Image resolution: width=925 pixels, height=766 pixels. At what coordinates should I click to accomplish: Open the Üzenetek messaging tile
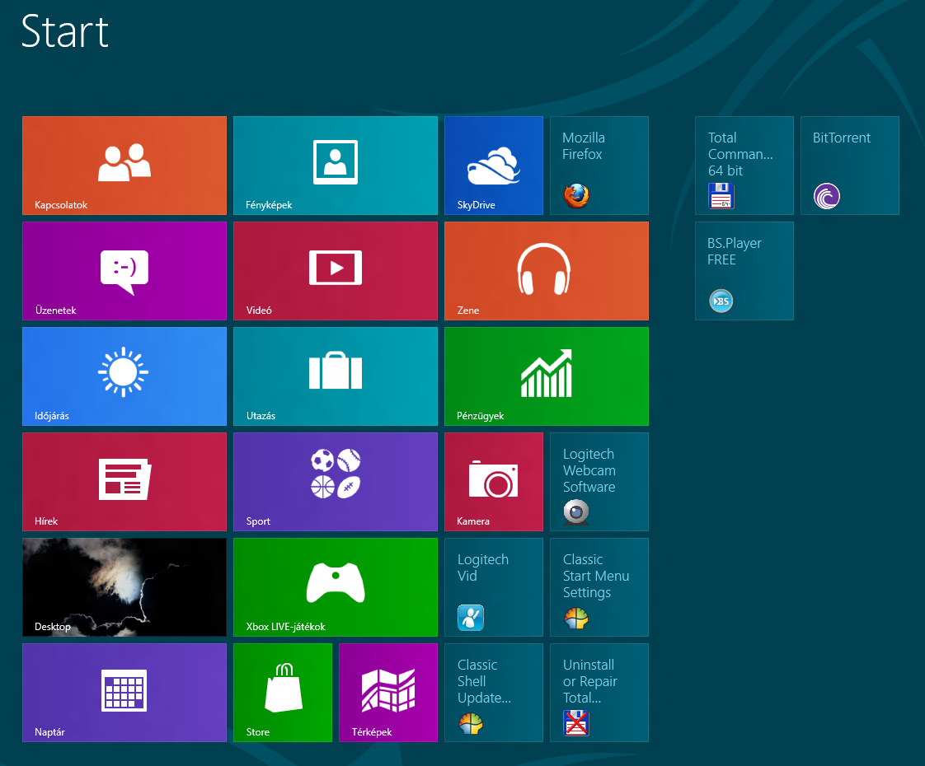pos(124,271)
